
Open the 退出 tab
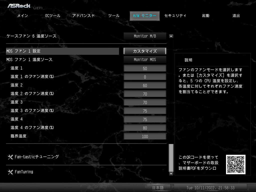pyautogui.click(x=236, y=16)
